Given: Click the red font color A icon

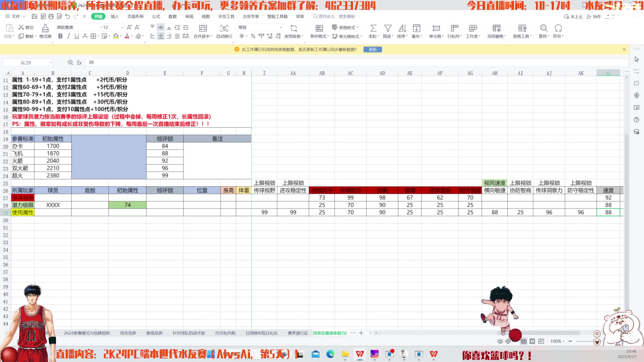Looking at the screenshot, I should (x=127, y=36).
